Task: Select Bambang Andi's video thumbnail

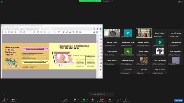Action: pos(112,33)
